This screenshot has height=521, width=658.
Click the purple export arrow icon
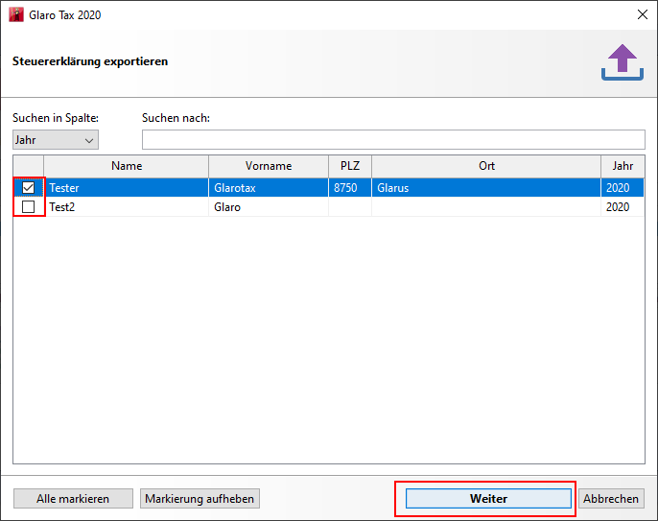(x=623, y=62)
